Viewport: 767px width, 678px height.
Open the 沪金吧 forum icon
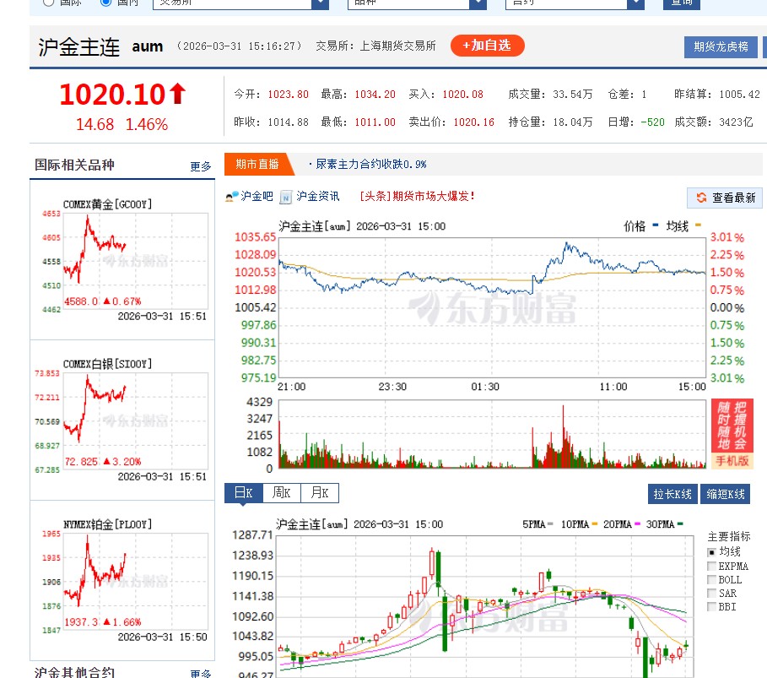(x=230, y=195)
